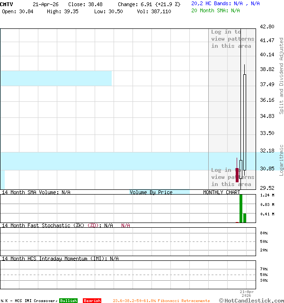Click the wide lower light-blue volume-by-price band
The width and height of the screenshot is (284, 303).
pos(104,161)
